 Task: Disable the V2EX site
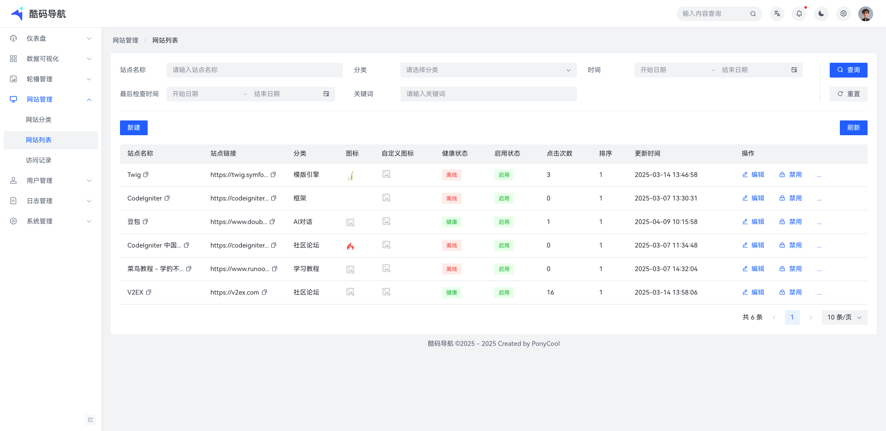790,293
